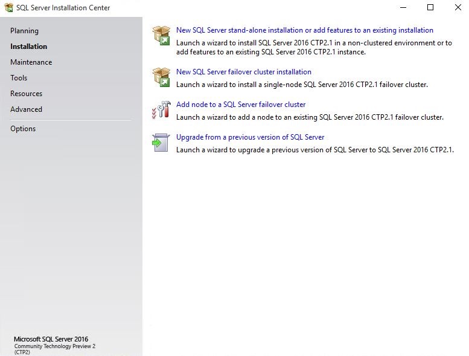Select the Installation section in sidebar
This screenshot has height=356, width=469.
[x=29, y=47]
